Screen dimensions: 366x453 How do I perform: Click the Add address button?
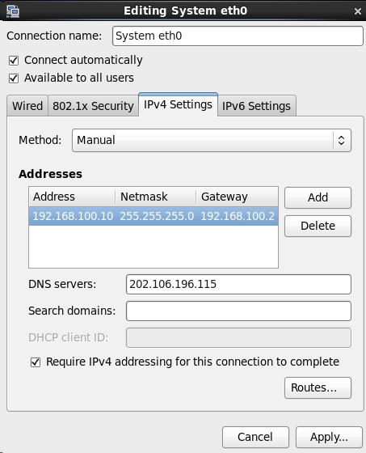pos(318,197)
